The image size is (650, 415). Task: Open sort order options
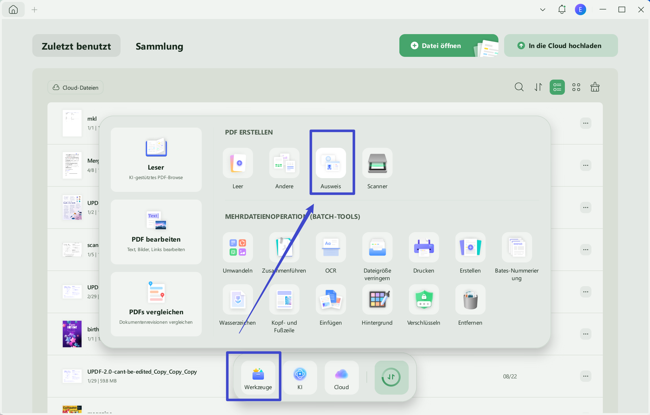[538, 87]
